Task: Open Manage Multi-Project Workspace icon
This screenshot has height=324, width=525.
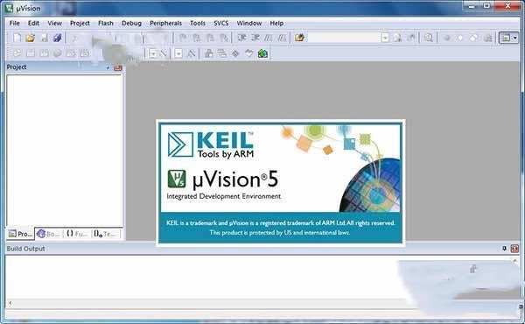Action: (222, 53)
